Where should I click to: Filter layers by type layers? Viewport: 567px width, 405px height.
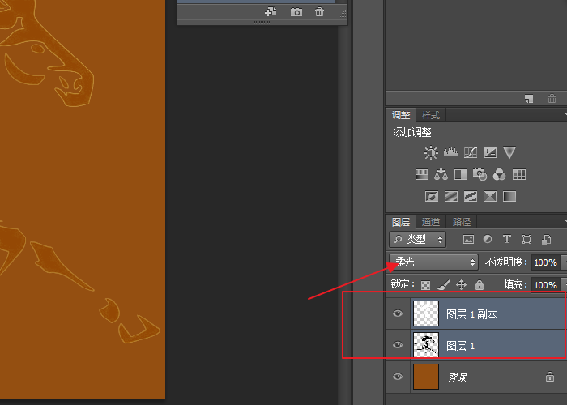pos(506,239)
